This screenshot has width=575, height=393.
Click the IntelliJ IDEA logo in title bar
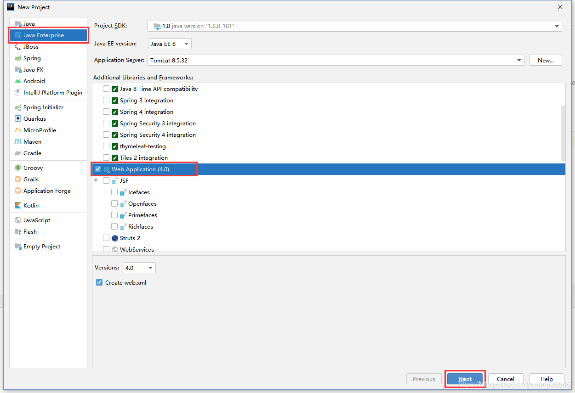pos(10,7)
